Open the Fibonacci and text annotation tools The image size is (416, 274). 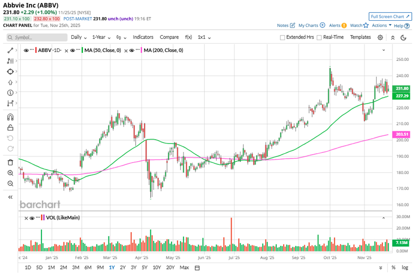tap(10, 61)
